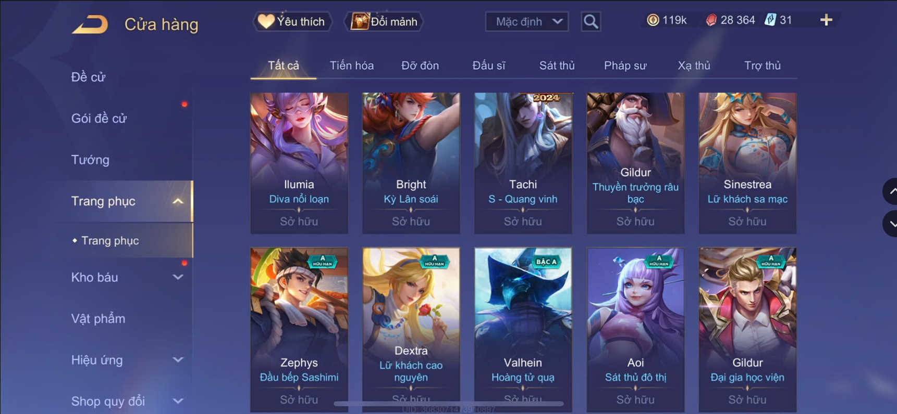Open Tướng in the sidebar

(x=90, y=160)
